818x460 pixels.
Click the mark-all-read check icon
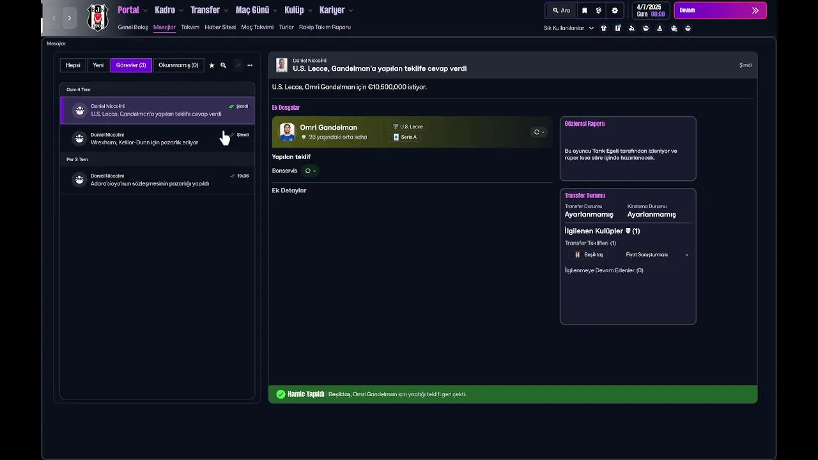coord(238,65)
